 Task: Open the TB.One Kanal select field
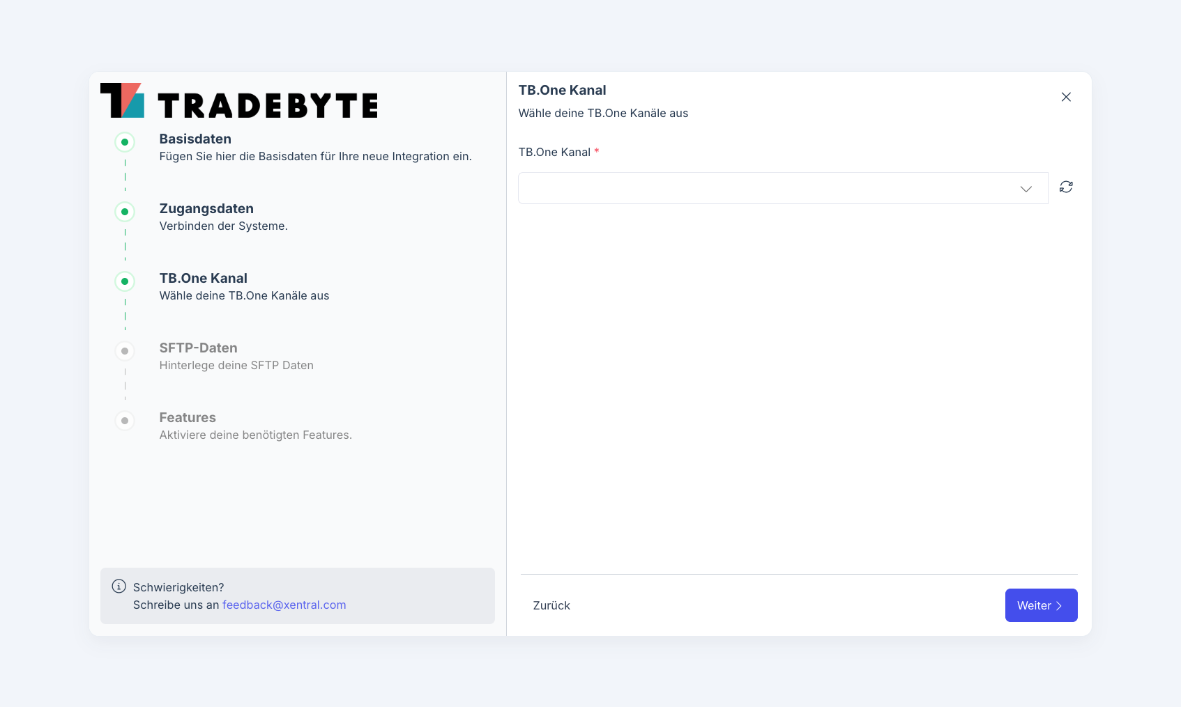coord(767,188)
